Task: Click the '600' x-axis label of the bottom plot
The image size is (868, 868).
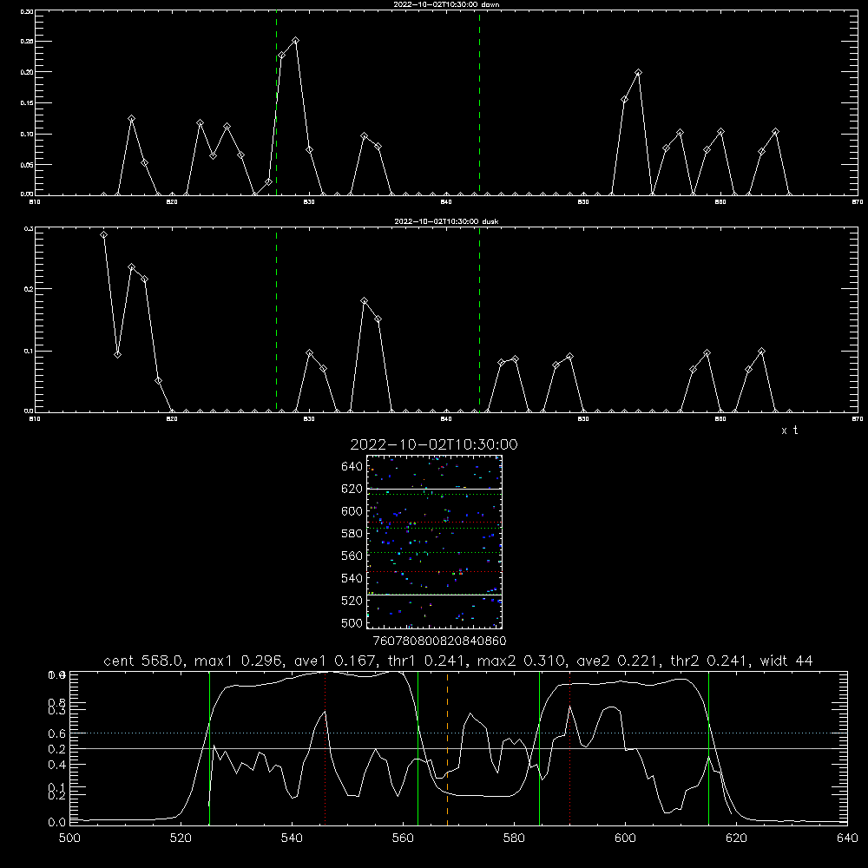Action: tap(625, 838)
